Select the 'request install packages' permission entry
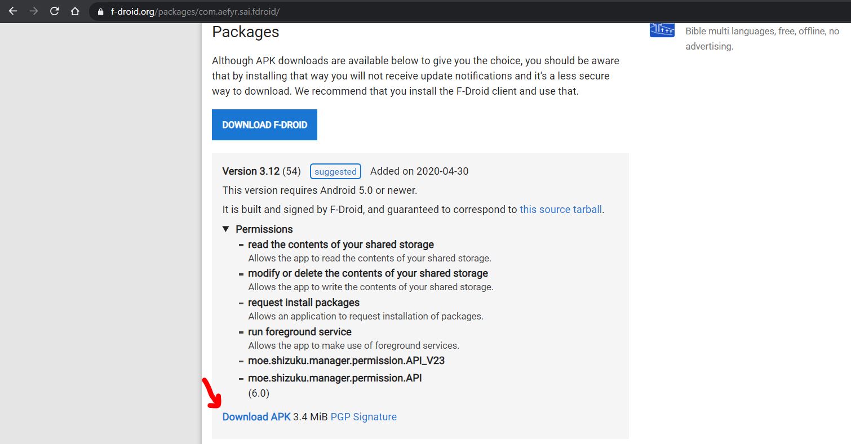Image resolution: width=851 pixels, height=444 pixels. pyautogui.click(x=303, y=303)
